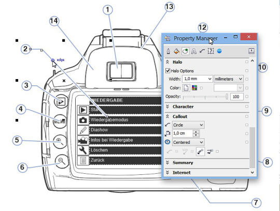The width and height of the screenshot is (280, 211).
Task: Toggle the small square indicator on Opacity row
Action: point(247,97)
